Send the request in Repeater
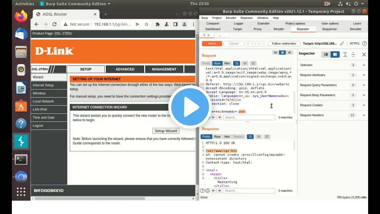Screen dimensions: 380x214 (x=212, y=43)
